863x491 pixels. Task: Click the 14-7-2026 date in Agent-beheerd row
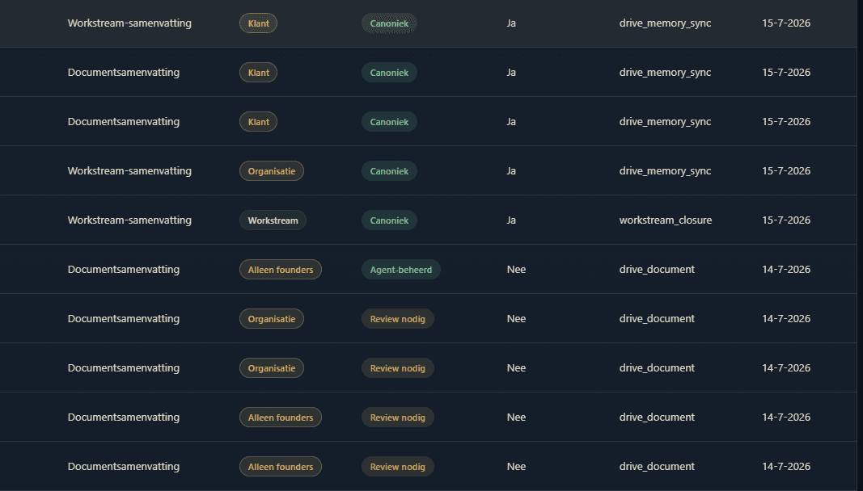[x=786, y=270]
